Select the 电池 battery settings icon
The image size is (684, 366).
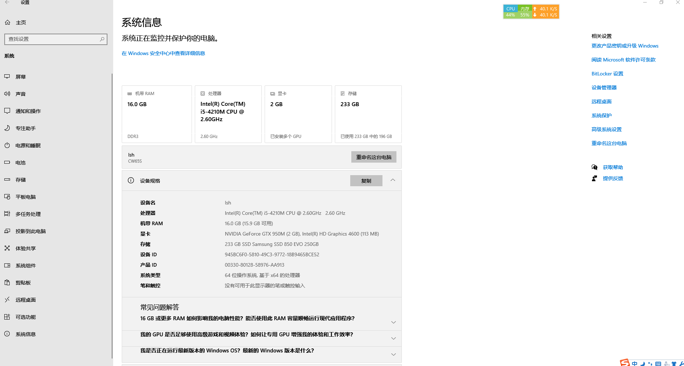coord(7,162)
